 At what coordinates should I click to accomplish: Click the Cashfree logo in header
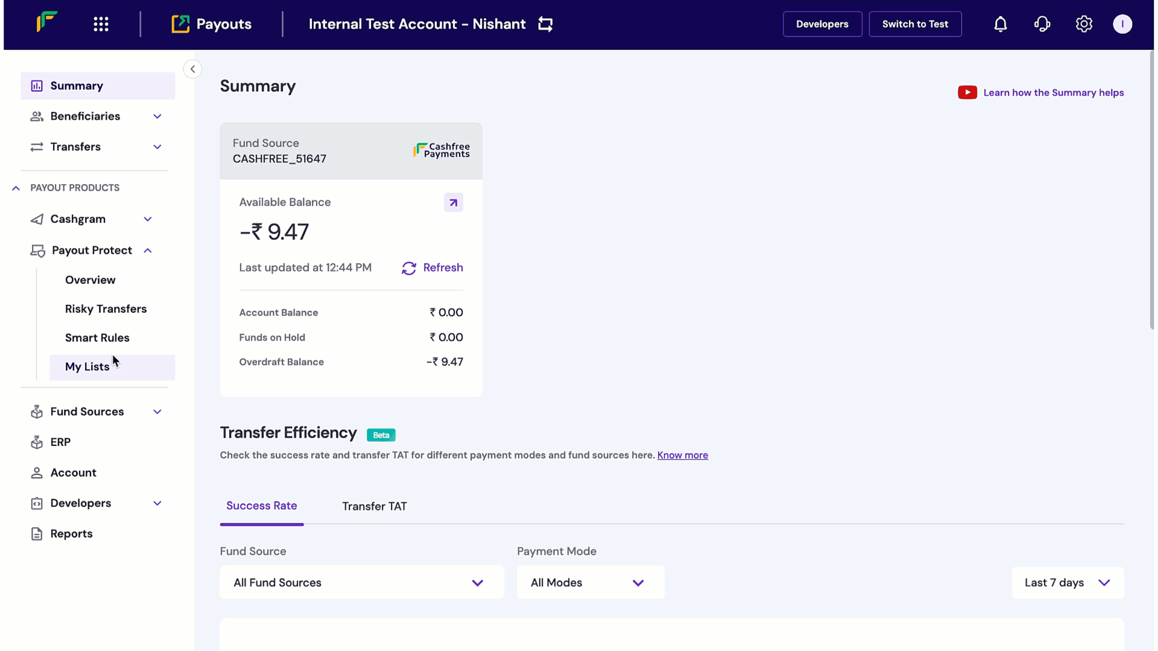47,22
